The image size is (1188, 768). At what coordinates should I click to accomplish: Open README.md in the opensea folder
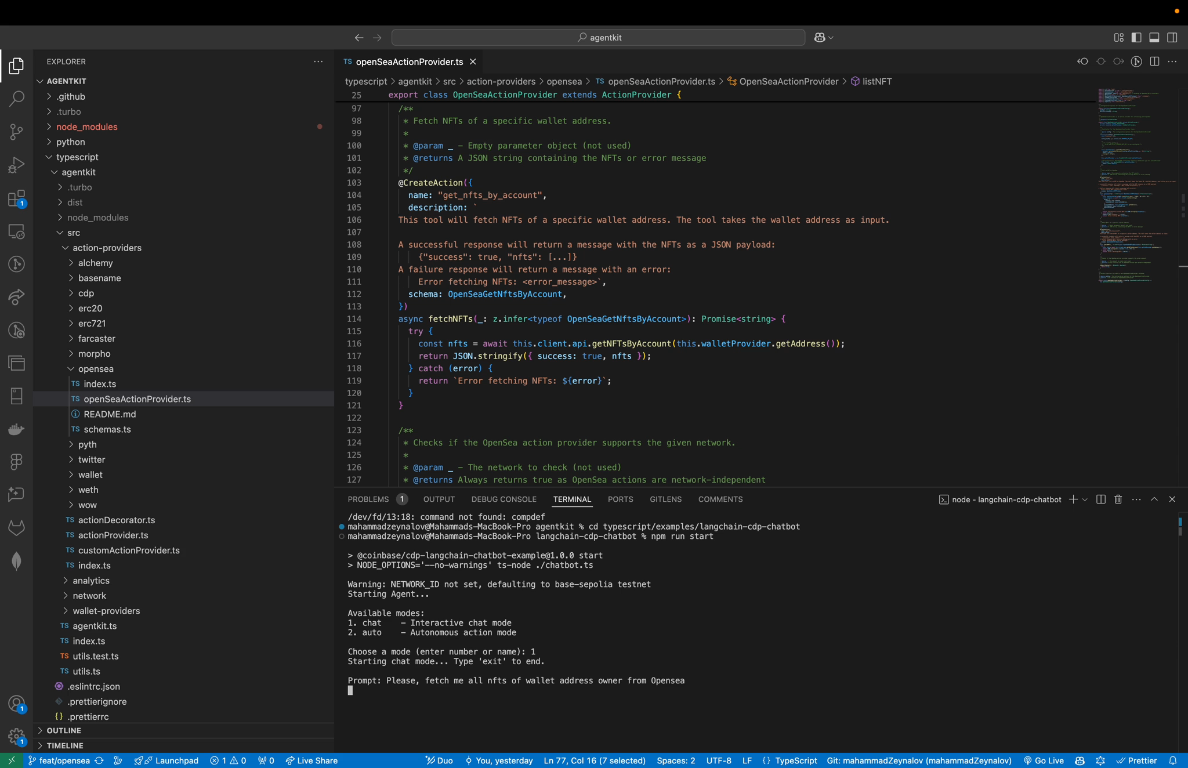(183, 414)
